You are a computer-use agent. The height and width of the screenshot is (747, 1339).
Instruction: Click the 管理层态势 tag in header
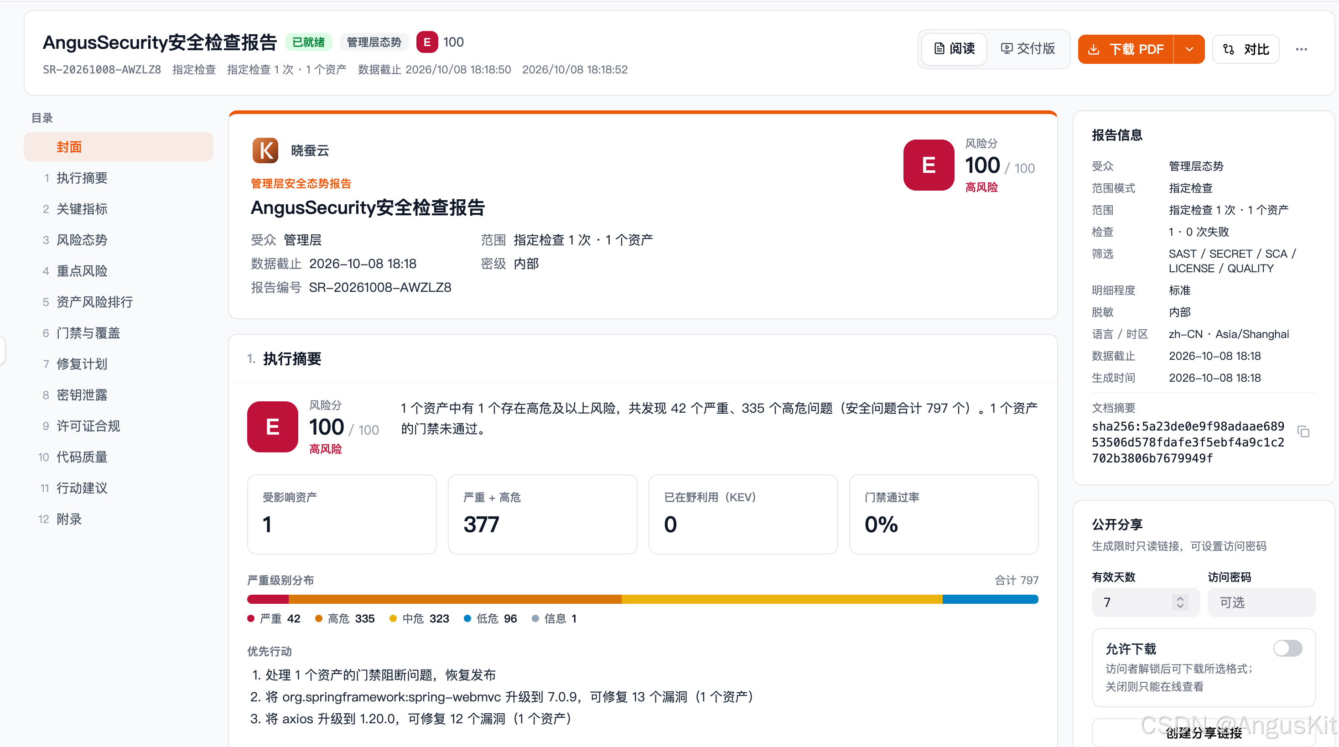[x=374, y=42]
